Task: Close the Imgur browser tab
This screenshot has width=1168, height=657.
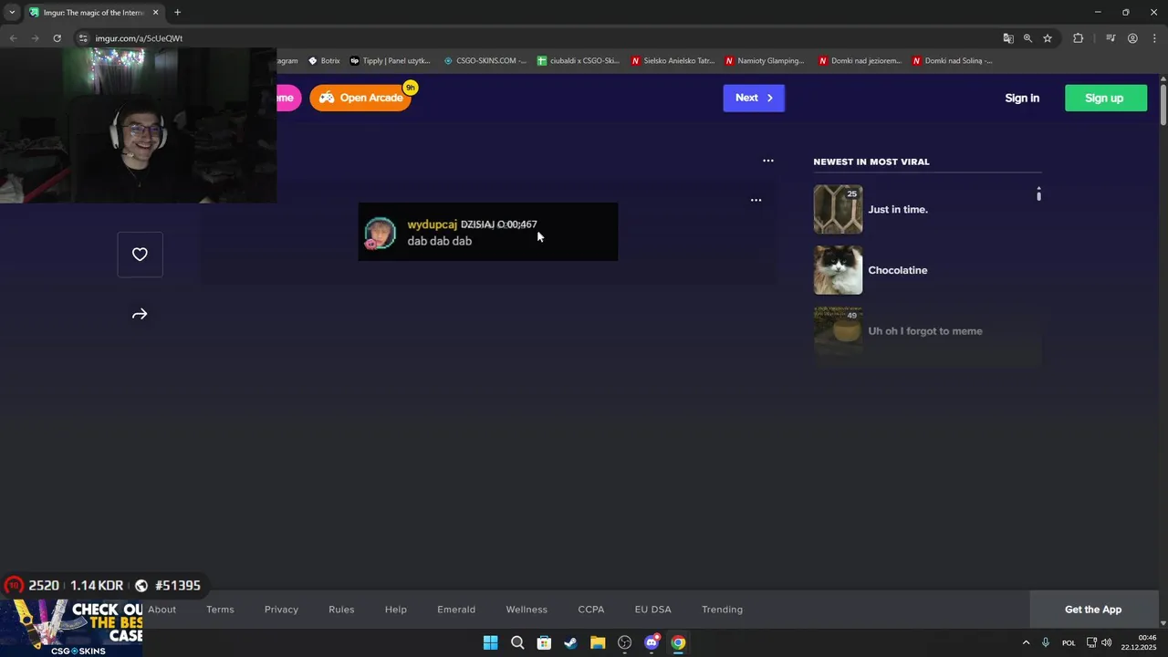Action: 156,13
